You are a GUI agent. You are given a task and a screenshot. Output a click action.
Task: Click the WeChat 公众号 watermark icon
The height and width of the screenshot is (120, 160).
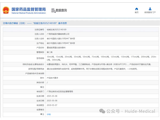(102, 110)
